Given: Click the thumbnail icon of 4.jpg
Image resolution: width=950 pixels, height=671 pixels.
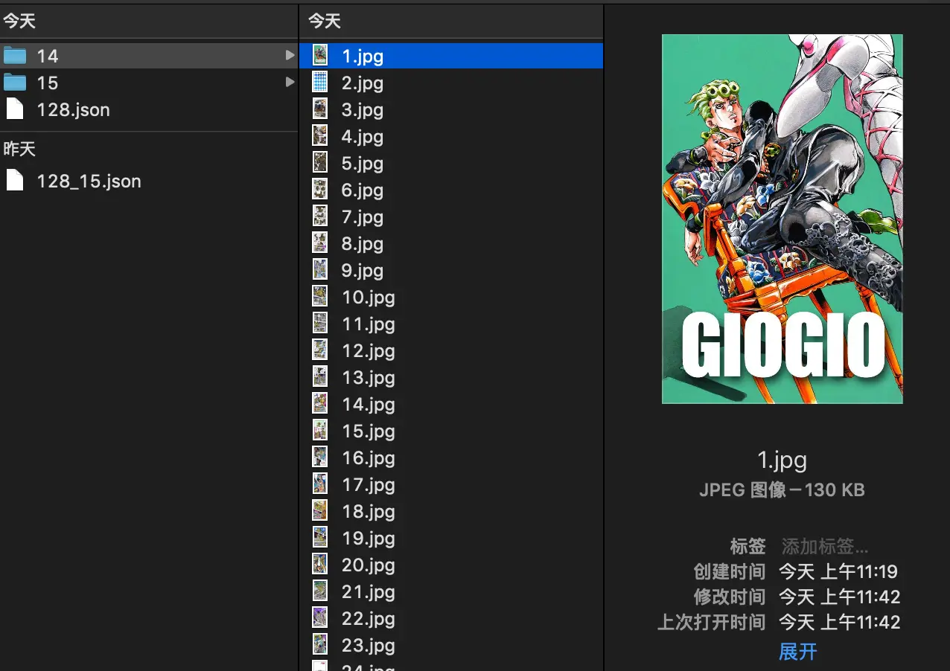Looking at the screenshot, I should coord(319,135).
